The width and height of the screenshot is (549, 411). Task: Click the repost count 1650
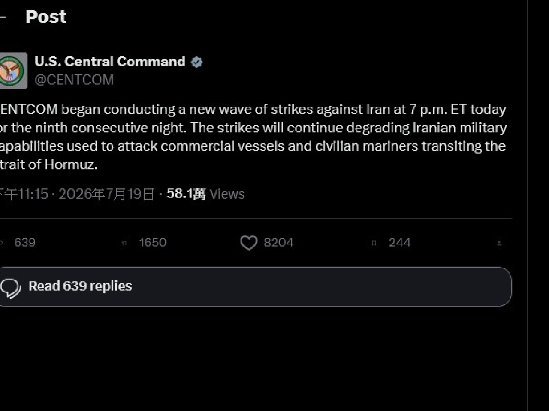click(x=152, y=243)
